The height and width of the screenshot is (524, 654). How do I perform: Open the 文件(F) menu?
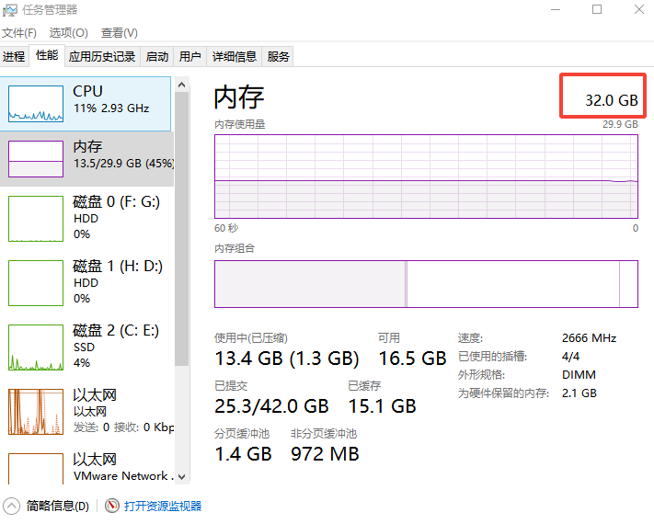click(x=19, y=32)
